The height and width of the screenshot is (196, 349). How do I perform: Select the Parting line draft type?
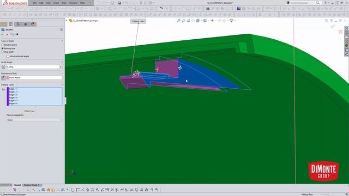(2, 48)
